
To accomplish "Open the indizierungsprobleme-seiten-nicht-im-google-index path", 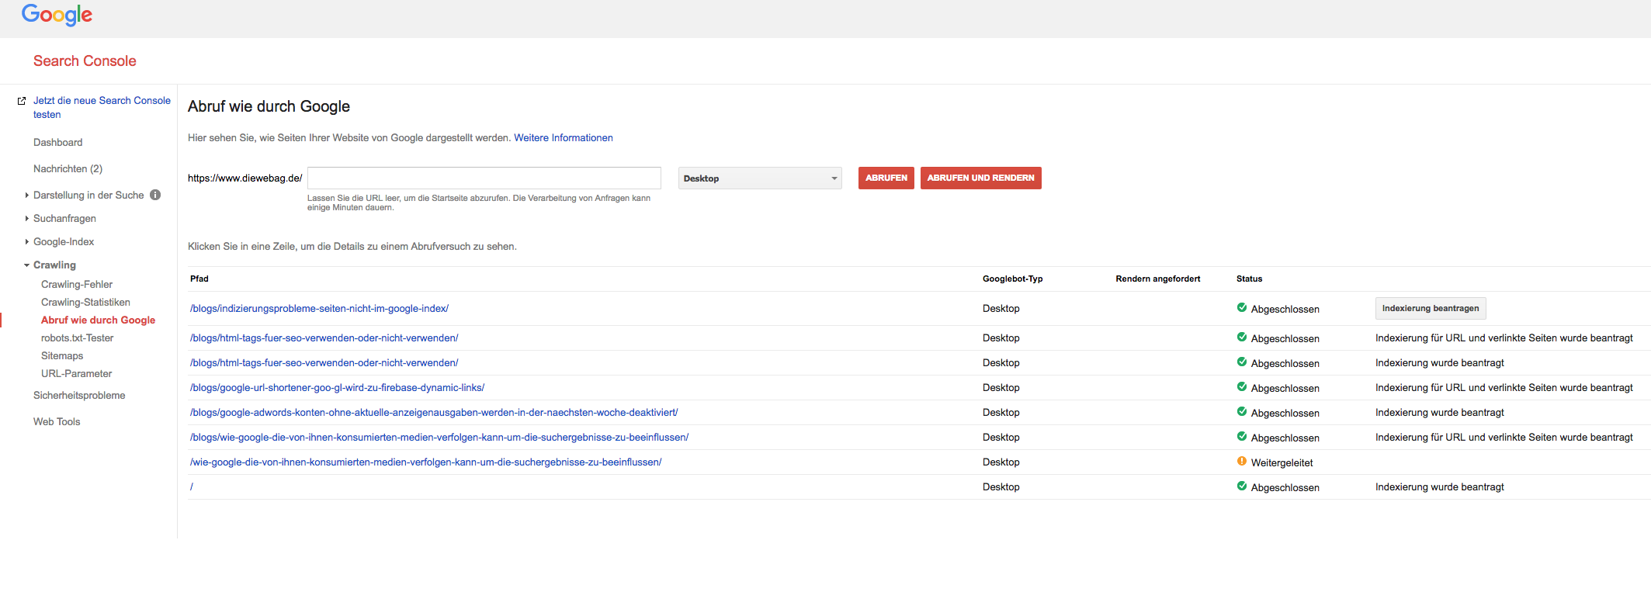I will [x=319, y=308].
